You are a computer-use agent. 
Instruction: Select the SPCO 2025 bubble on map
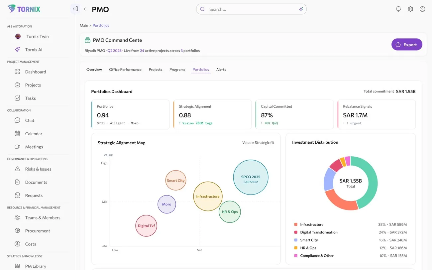(251, 177)
